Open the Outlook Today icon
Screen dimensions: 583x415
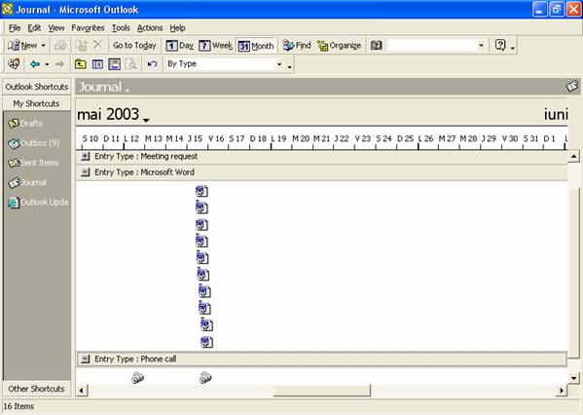(14, 64)
